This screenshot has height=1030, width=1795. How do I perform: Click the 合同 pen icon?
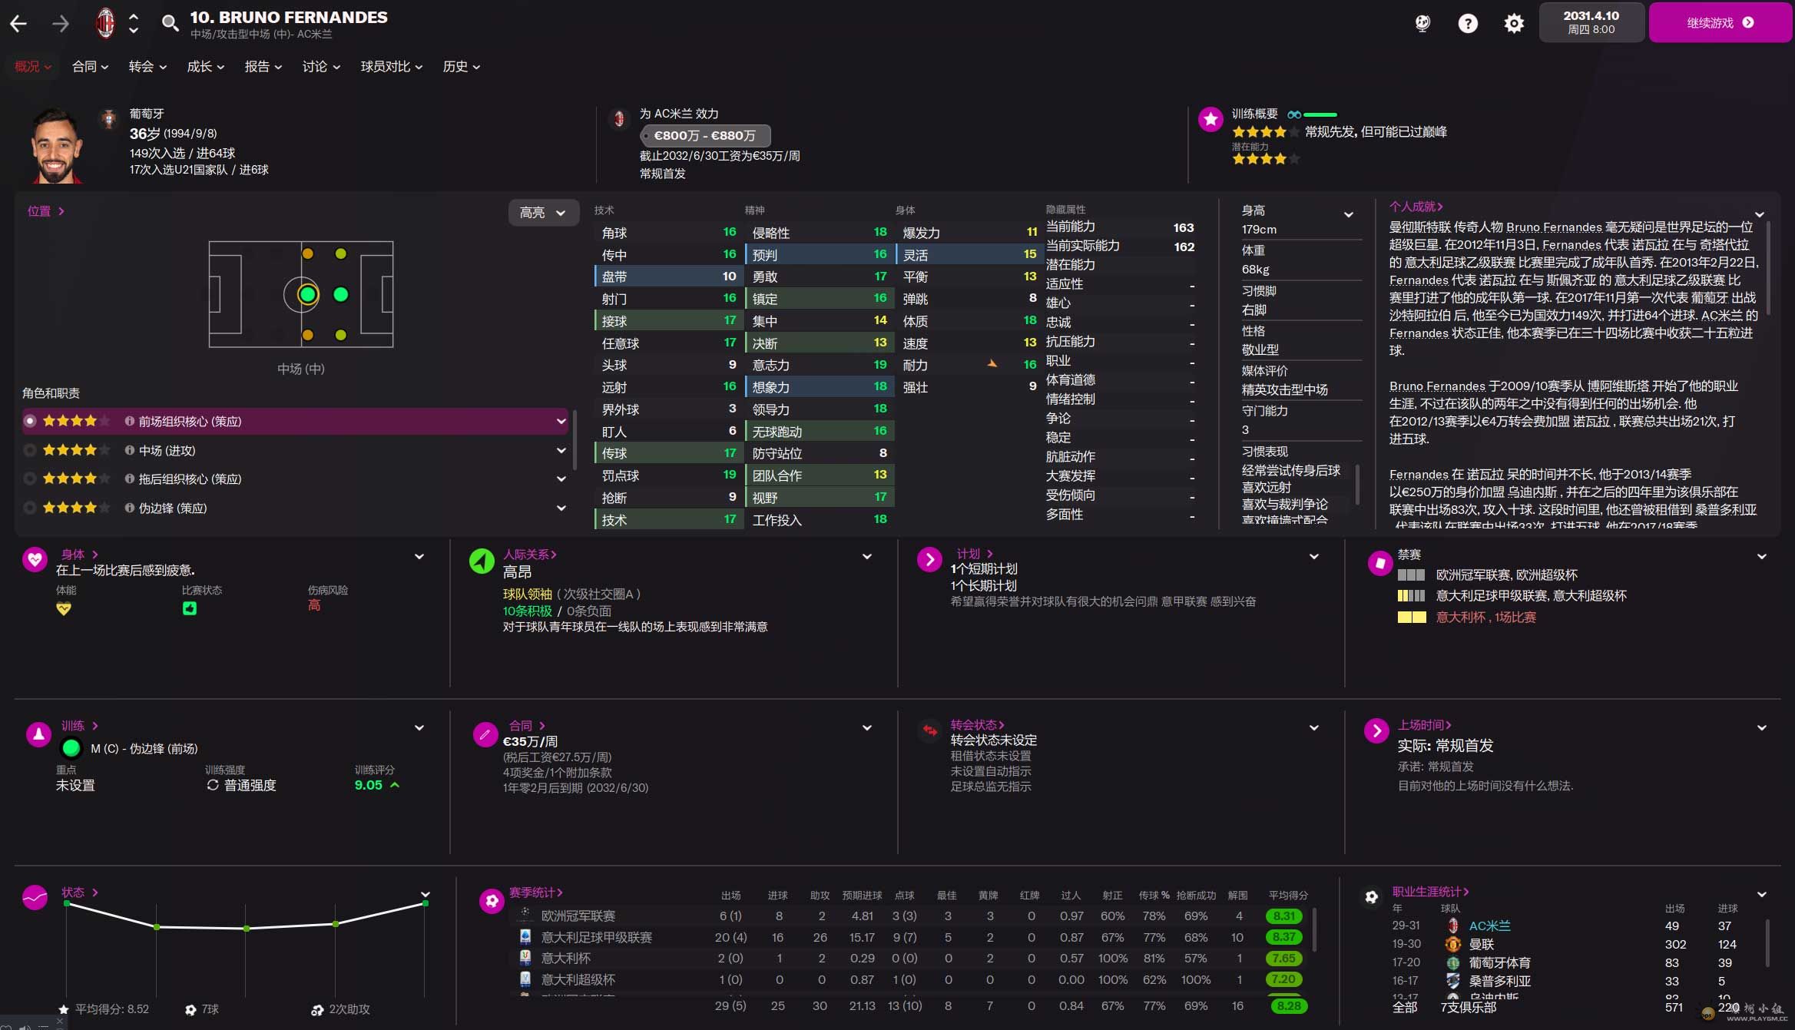tap(485, 734)
